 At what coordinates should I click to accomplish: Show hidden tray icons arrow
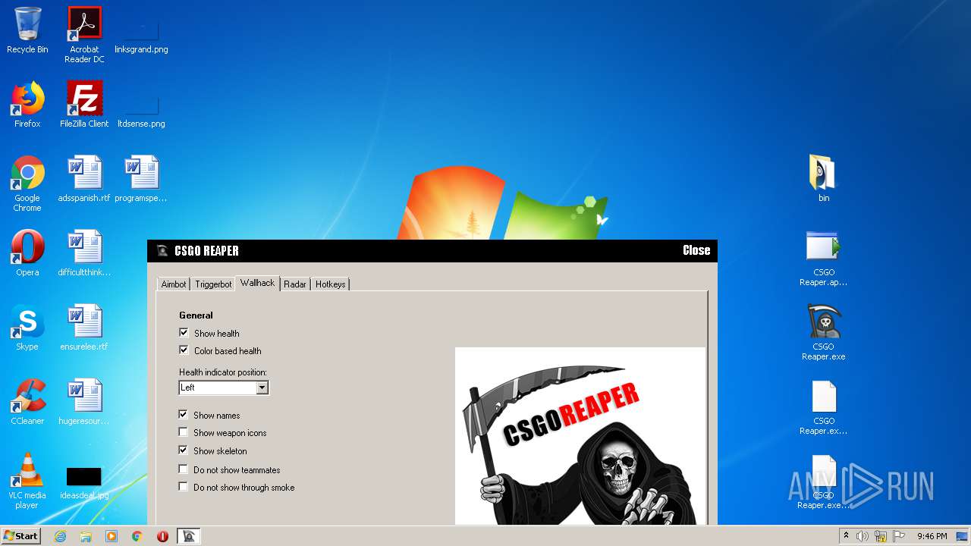(x=846, y=536)
